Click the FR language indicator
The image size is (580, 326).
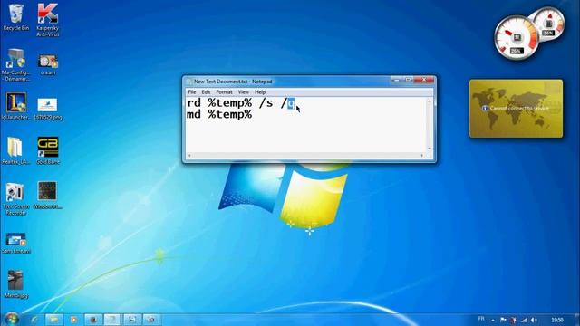[x=481, y=319]
